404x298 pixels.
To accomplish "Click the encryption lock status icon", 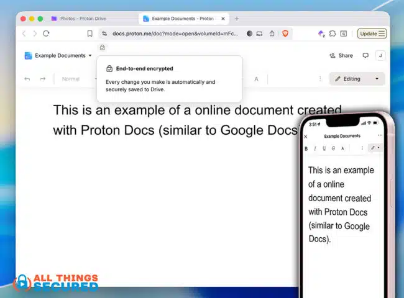I will 103,47.
